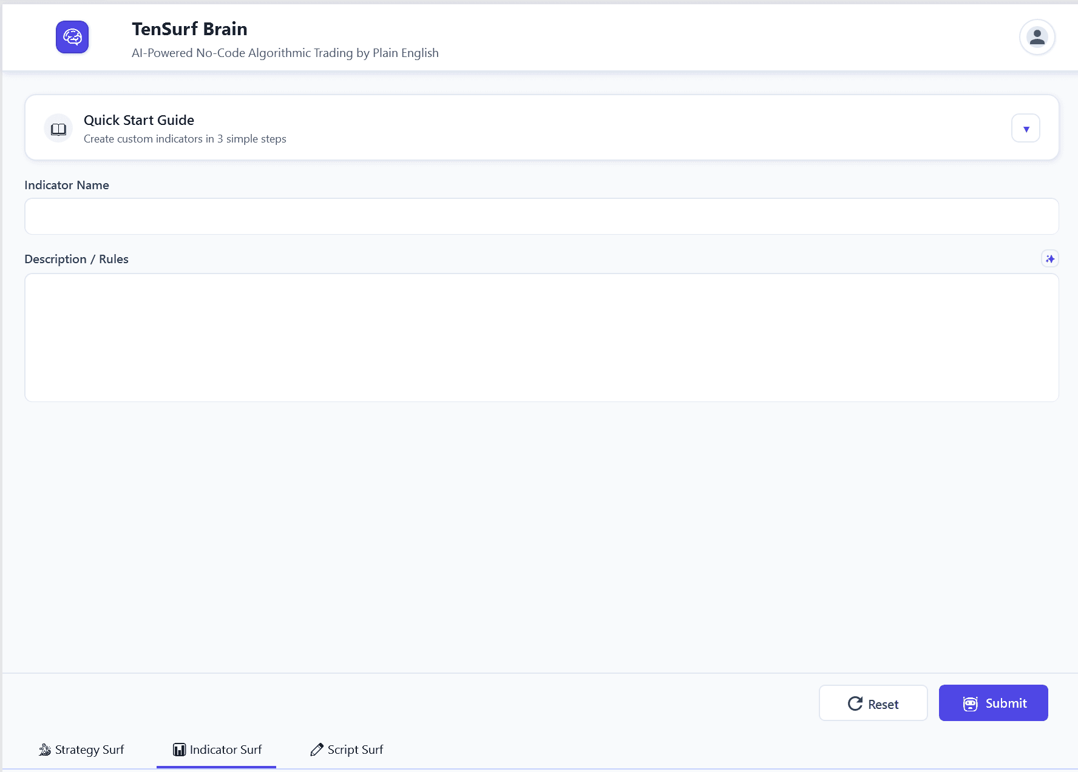Click the 'Create custom indicators' guide subtitle

pyautogui.click(x=185, y=139)
